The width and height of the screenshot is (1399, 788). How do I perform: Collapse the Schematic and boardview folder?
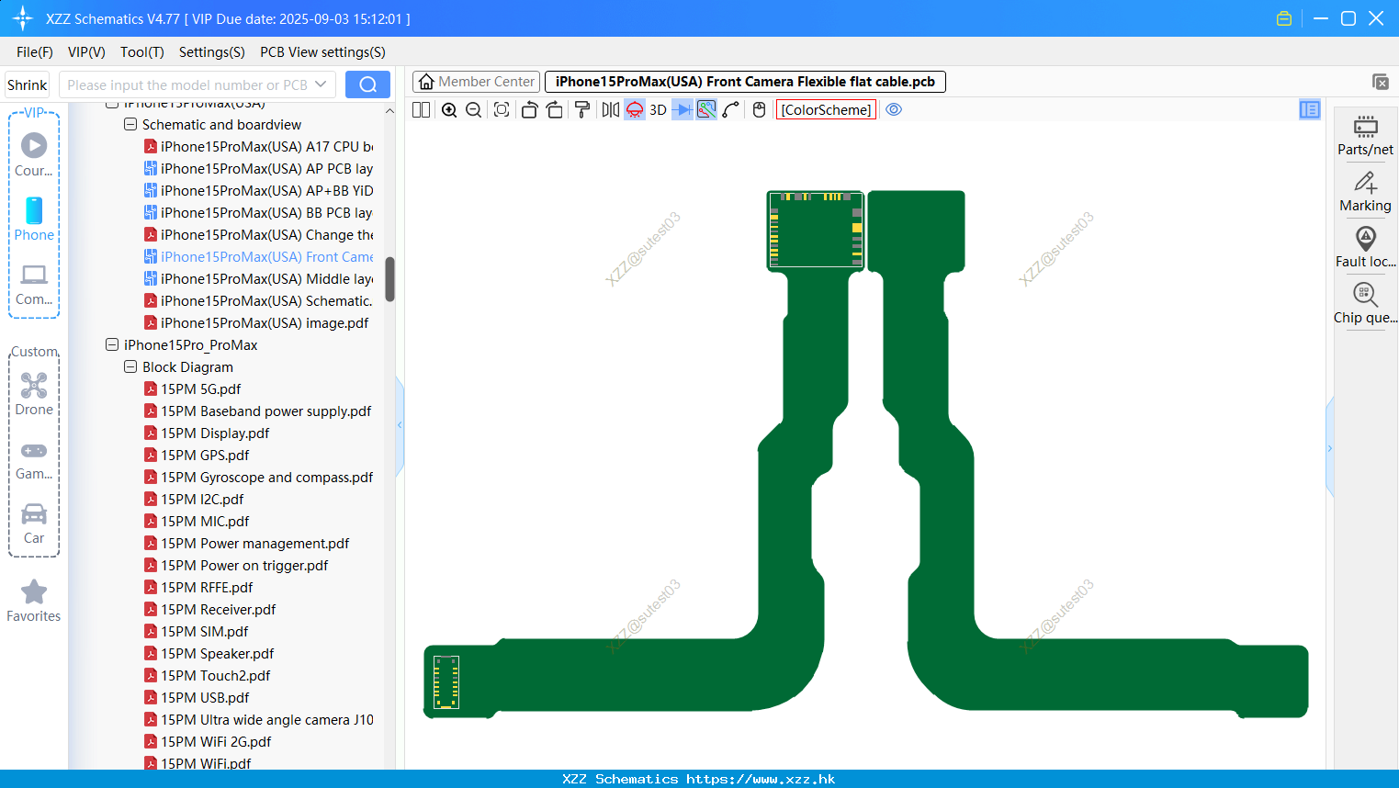[130, 124]
